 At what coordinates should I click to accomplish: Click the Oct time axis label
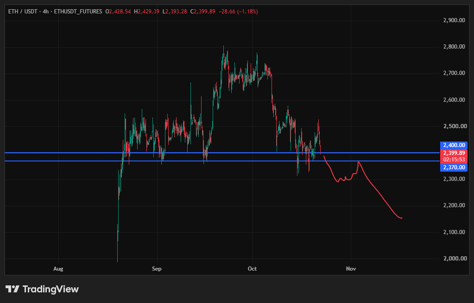pos(252,269)
